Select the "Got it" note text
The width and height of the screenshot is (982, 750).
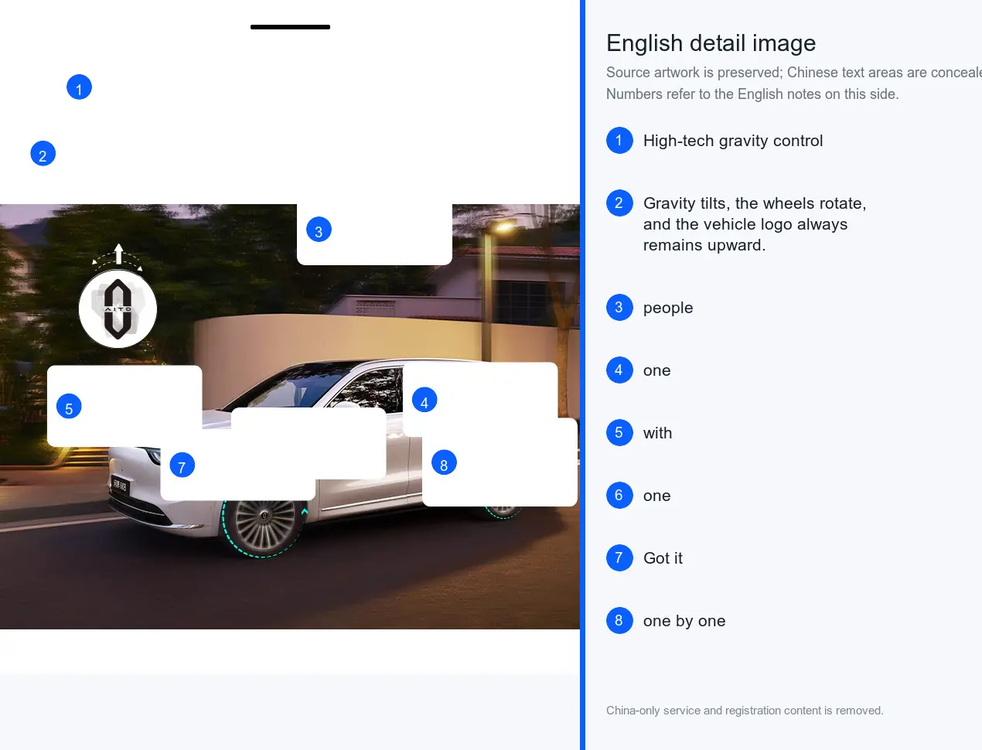[x=663, y=558]
